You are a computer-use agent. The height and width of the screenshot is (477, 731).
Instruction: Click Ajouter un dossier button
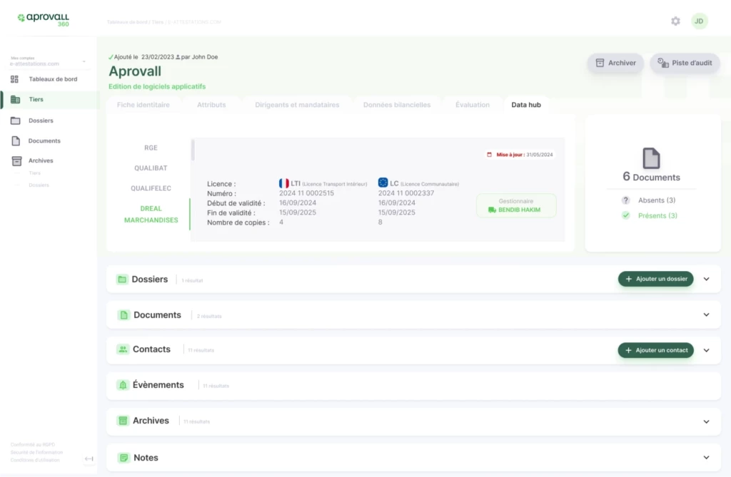(656, 279)
